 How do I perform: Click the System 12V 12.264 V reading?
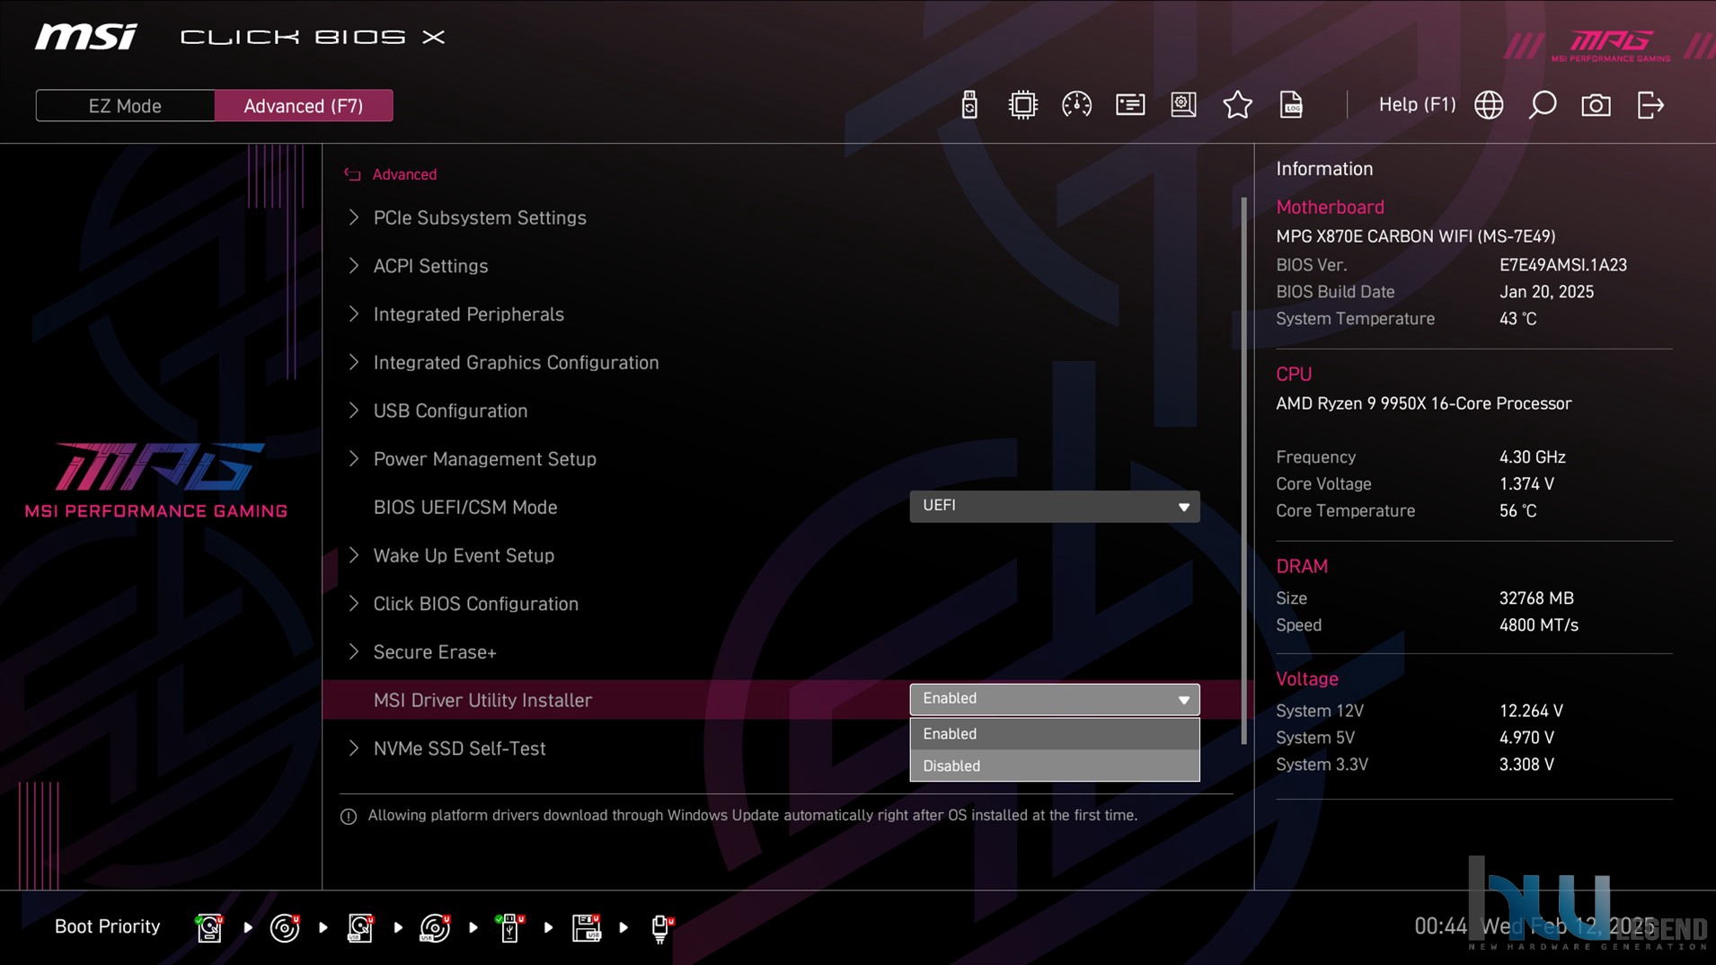[x=1531, y=711]
